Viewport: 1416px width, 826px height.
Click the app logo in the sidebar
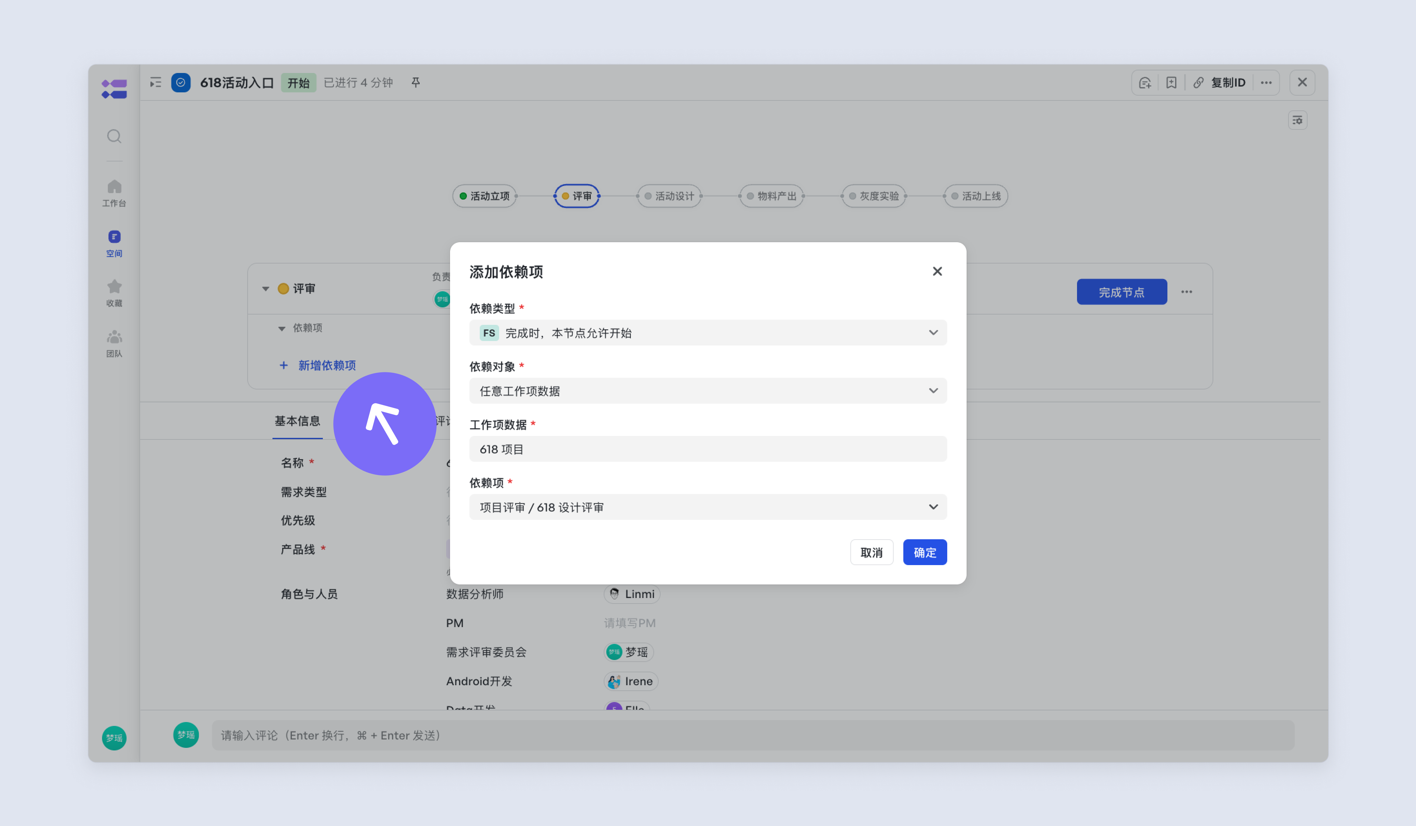click(x=114, y=89)
